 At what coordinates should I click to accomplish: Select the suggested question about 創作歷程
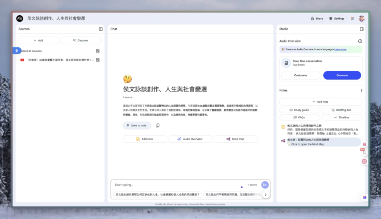pyautogui.click(x=157, y=194)
